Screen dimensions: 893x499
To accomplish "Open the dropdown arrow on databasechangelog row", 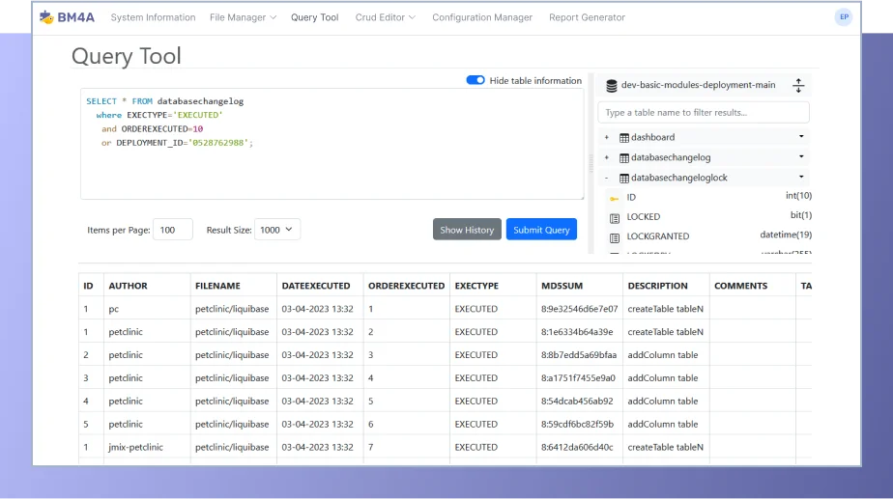I will point(801,156).
